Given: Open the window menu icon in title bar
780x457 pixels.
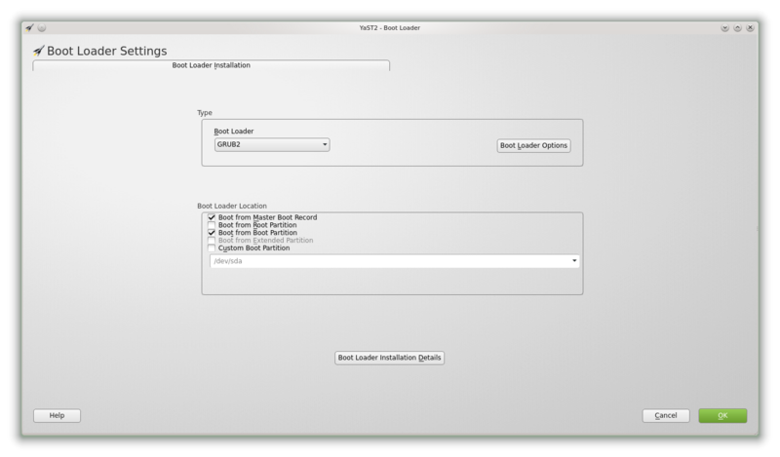Looking at the screenshot, I should (x=29, y=27).
